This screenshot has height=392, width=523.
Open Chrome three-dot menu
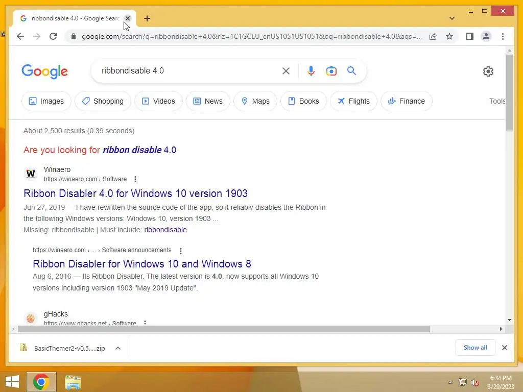(x=503, y=36)
